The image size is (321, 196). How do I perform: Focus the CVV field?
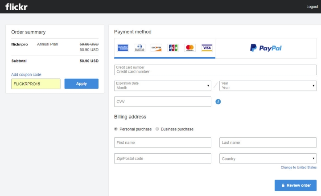tap(163, 102)
